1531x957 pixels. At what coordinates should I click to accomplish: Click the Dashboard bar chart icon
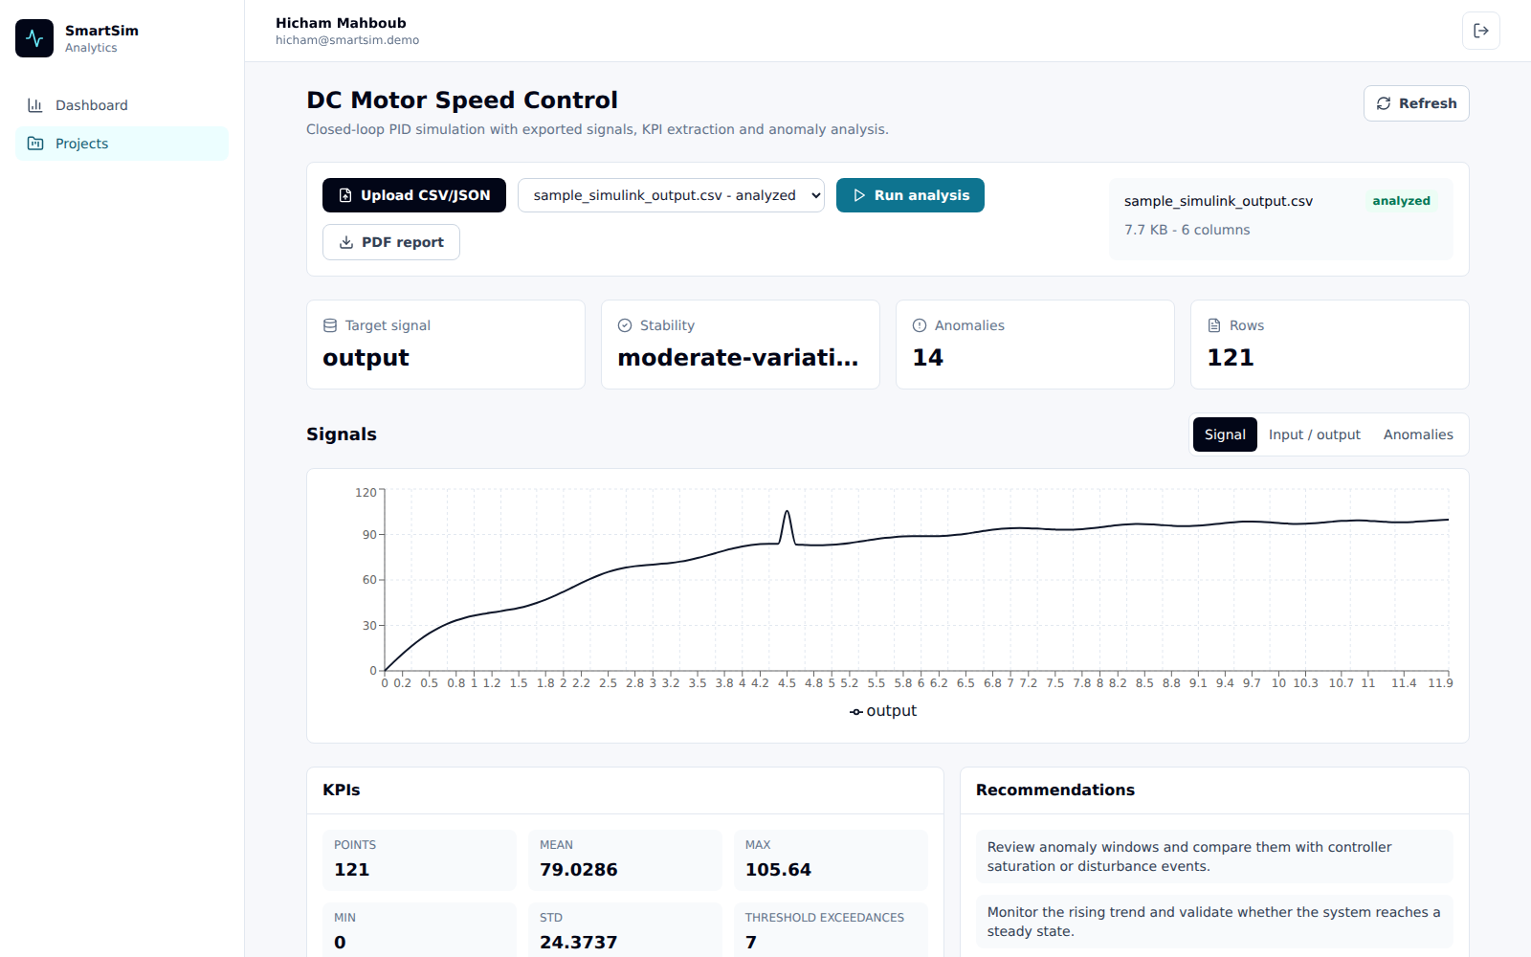(x=35, y=105)
